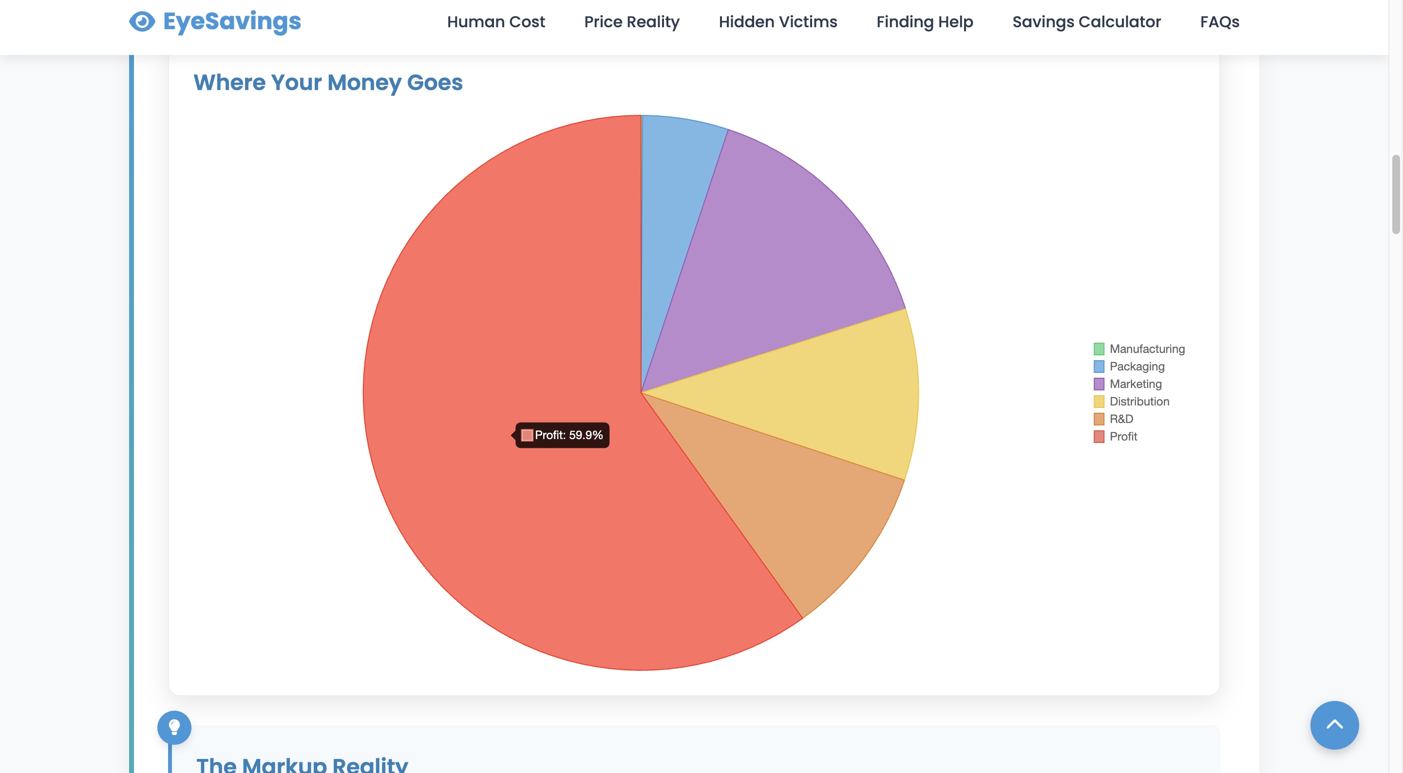Click the EyeSavings brand name text

pyautogui.click(x=232, y=22)
